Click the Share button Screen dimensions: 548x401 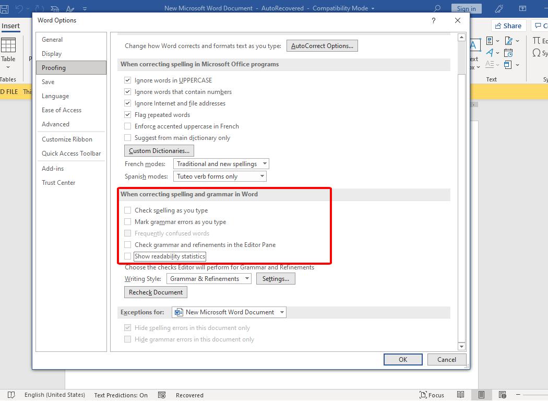pos(508,26)
